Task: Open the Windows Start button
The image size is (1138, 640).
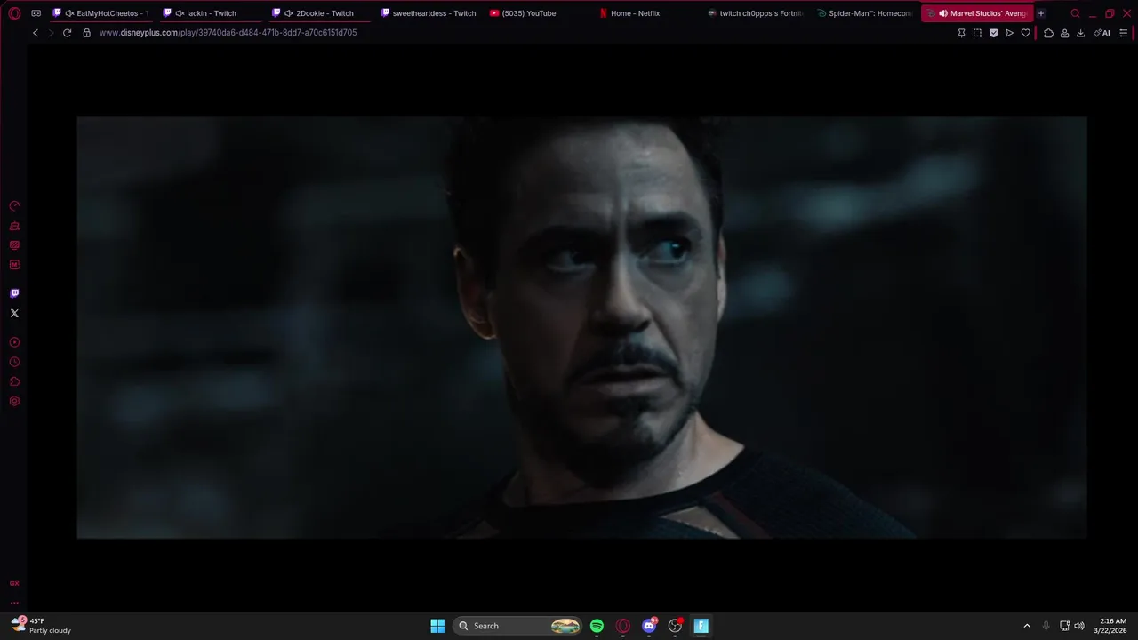Action: pos(437,626)
